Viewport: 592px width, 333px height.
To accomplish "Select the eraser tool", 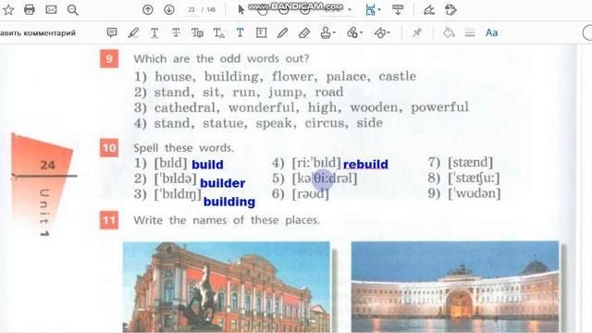I will [x=304, y=33].
